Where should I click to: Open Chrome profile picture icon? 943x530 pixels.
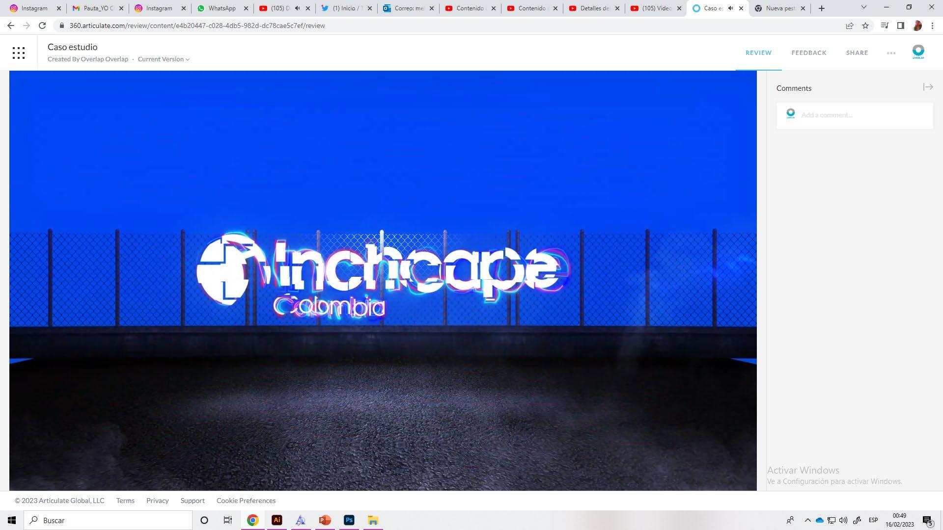point(917,26)
